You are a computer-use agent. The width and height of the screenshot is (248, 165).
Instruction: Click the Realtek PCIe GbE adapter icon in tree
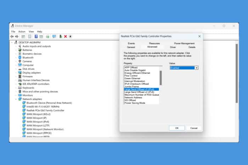point(24,111)
